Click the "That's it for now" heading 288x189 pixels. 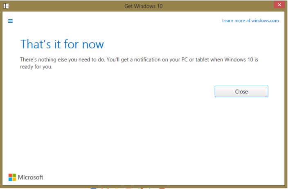coord(62,44)
